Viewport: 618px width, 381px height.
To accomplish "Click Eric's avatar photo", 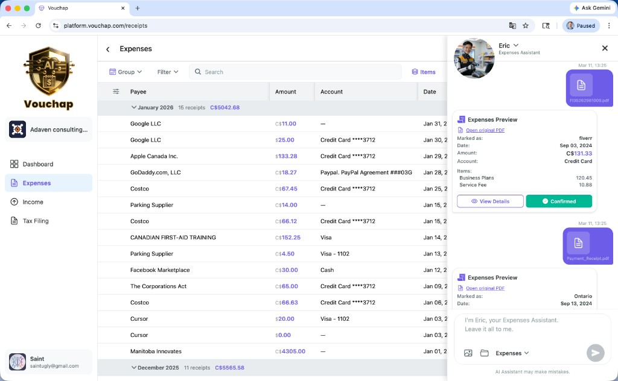I will [x=474, y=58].
